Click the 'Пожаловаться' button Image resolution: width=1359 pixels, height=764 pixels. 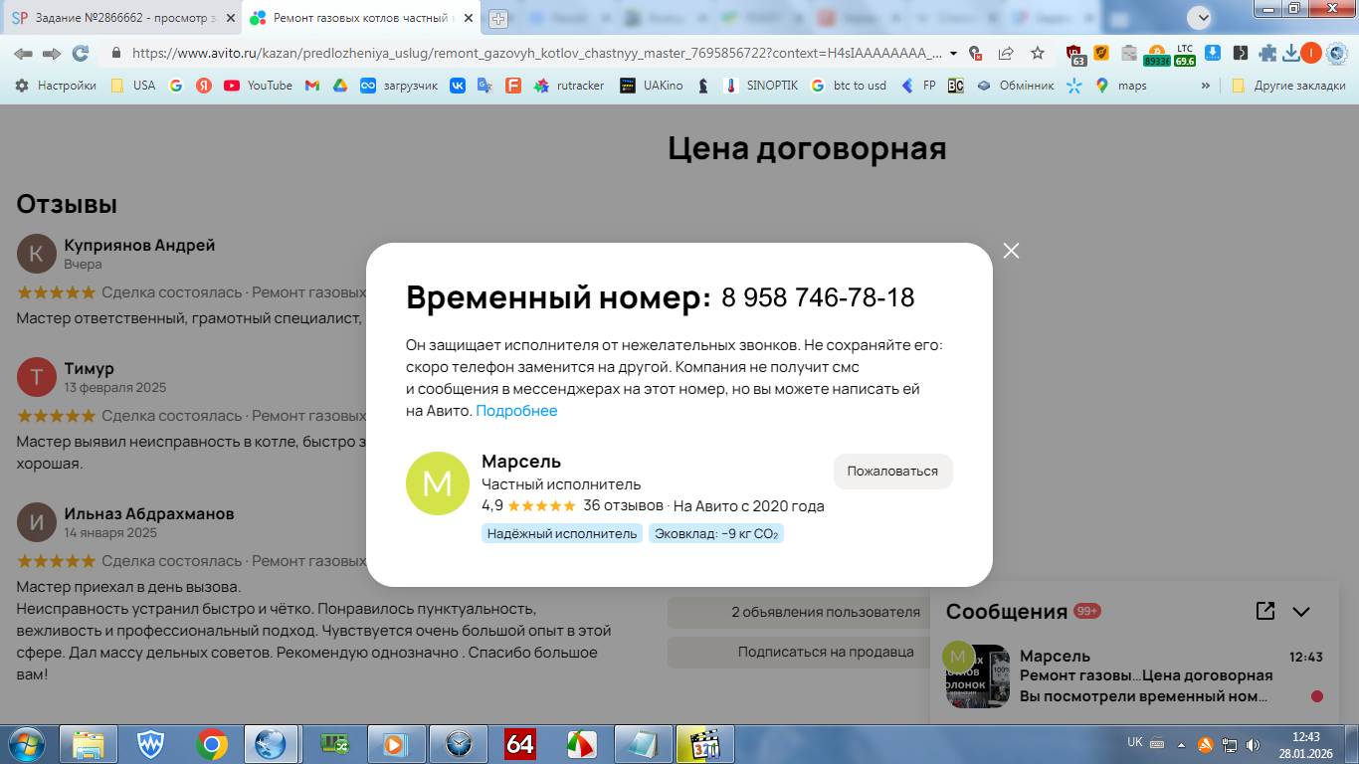[x=892, y=472]
